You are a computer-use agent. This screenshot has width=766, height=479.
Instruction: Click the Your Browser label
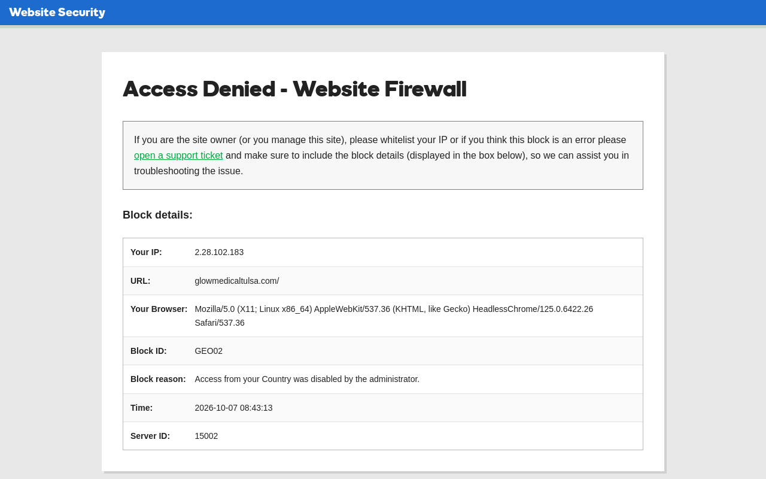point(159,309)
